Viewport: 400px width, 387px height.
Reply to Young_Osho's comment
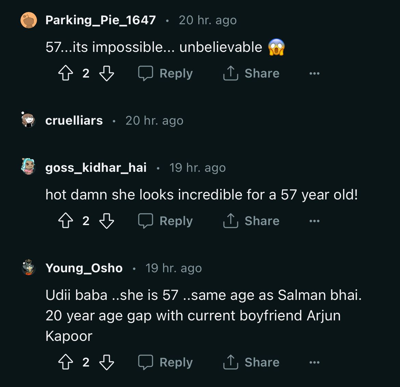point(165,362)
